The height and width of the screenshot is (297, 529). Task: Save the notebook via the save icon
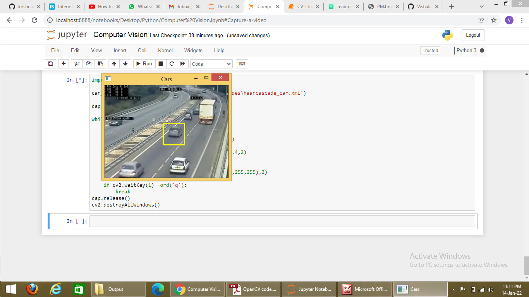pyautogui.click(x=50, y=63)
